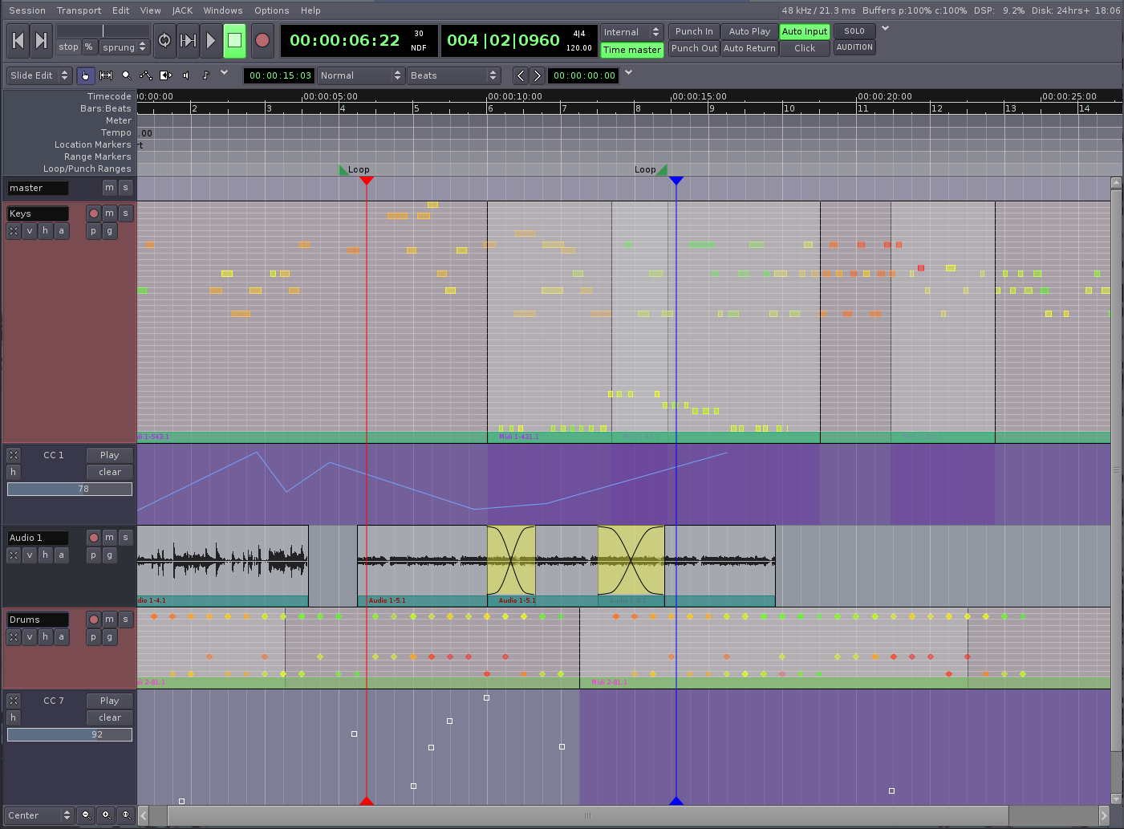This screenshot has height=829, width=1124.
Task: Remove the Keys track with X button
Action: pos(14,231)
